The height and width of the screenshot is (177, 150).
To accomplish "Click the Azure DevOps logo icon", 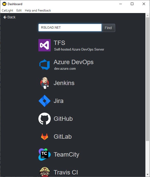I will tap(45, 65).
